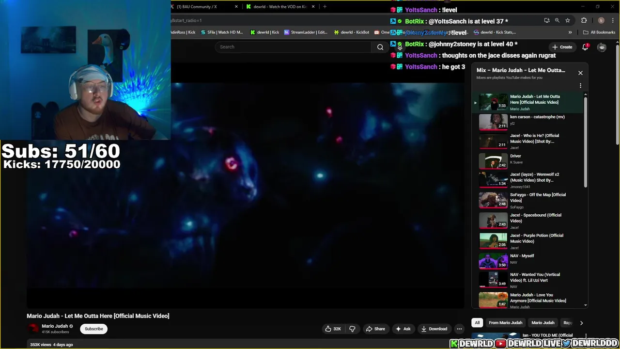The height and width of the screenshot is (349, 620).
Task: Bookmark this page with star icon
Action: (x=567, y=20)
